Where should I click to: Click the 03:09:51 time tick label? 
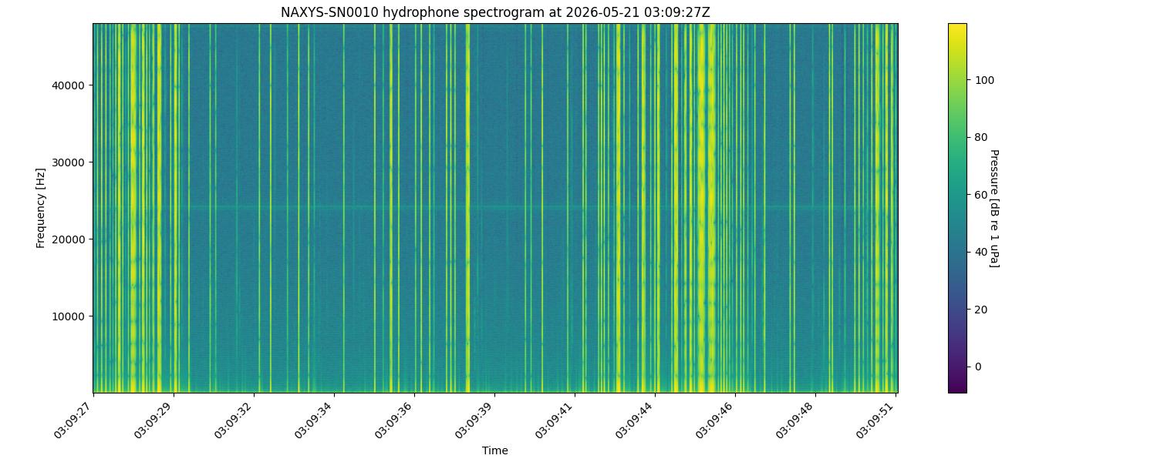point(877,419)
